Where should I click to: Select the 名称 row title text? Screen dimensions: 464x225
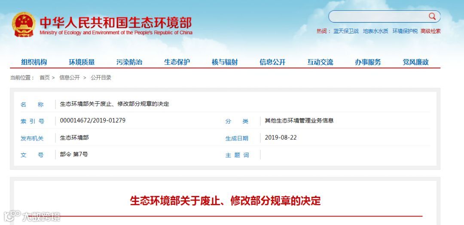[115, 104]
